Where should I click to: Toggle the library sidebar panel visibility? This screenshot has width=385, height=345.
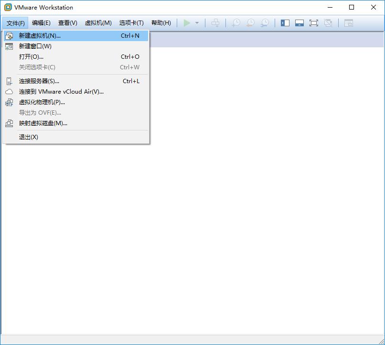pos(285,22)
